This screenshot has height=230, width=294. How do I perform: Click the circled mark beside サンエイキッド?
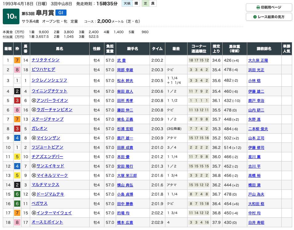(x=34, y=166)
